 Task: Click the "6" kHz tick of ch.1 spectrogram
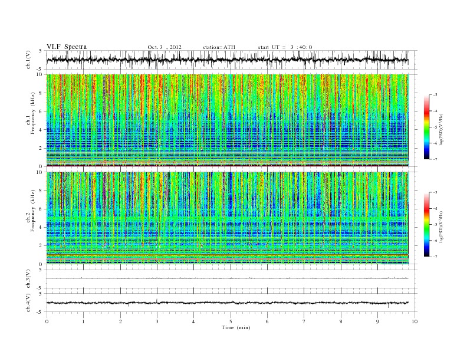pyautogui.click(x=41, y=111)
